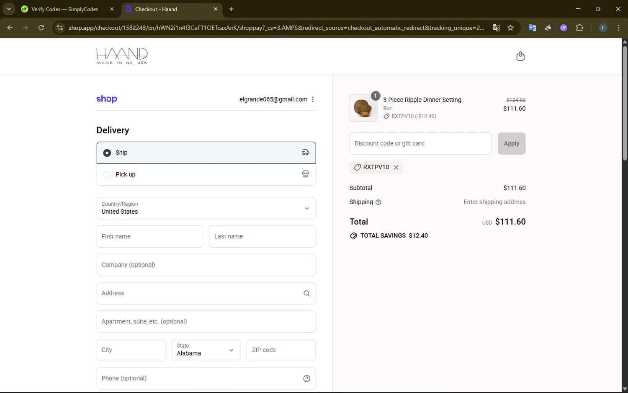628x393 pixels.
Task: Expand the Country/Region dropdown
Action: point(206,208)
